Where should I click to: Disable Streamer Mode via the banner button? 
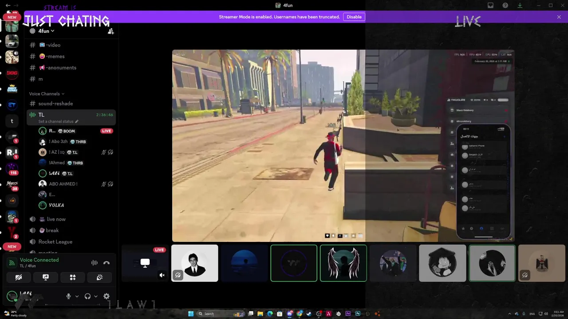coord(354,17)
